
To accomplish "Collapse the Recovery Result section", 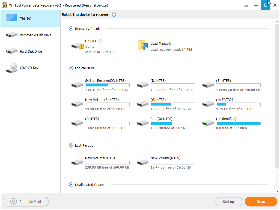I will pos(71,29).
